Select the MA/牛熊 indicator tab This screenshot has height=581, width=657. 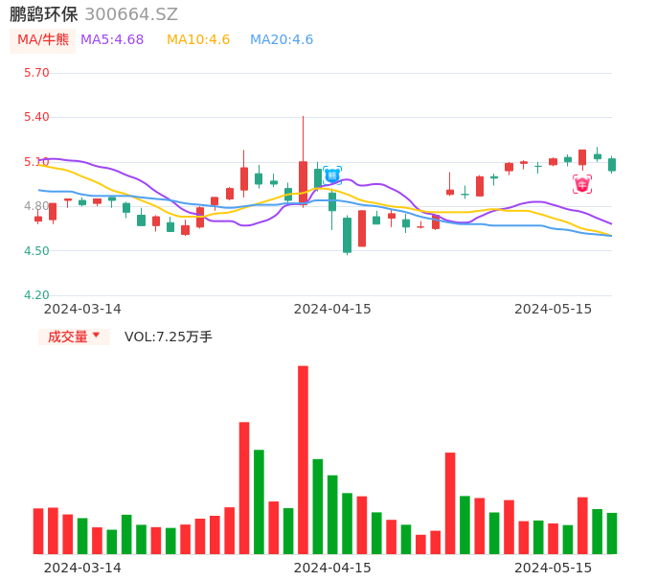[43, 40]
